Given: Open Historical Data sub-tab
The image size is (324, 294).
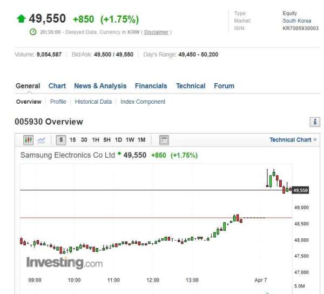Looking at the screenshot, I should [x=93, y=102].
